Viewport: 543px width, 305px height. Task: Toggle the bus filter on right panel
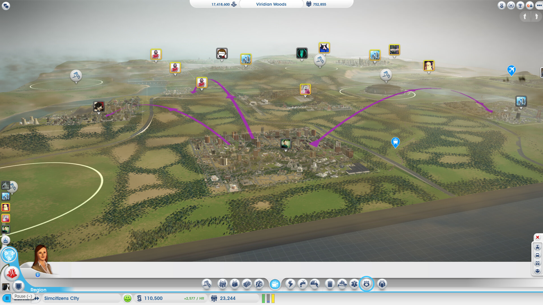click(x=538, y=255)
